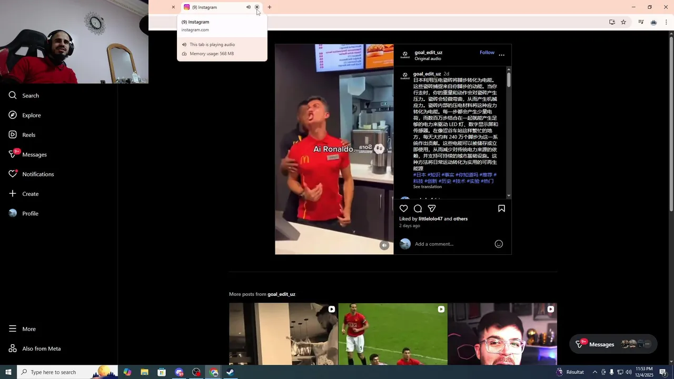Open goal_edit_uz profile from post header

428,53
